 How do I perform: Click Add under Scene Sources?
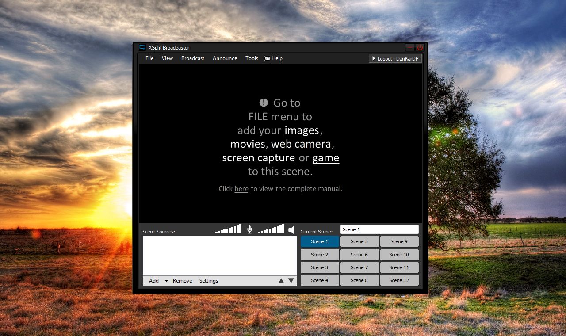click(x=154, y=281)
